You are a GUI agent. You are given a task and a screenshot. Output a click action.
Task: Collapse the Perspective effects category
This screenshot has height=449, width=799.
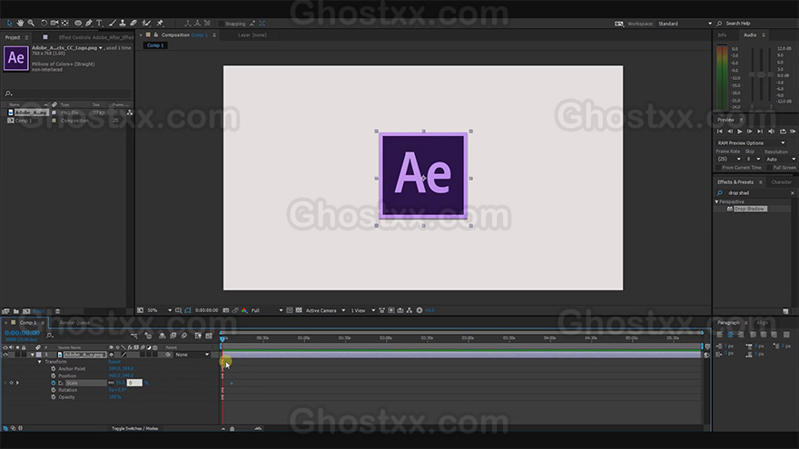point(717,201)
